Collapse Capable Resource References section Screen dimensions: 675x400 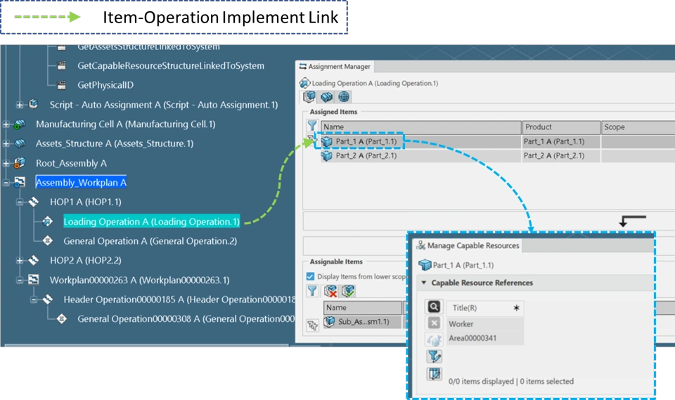[x=423, y=283]
